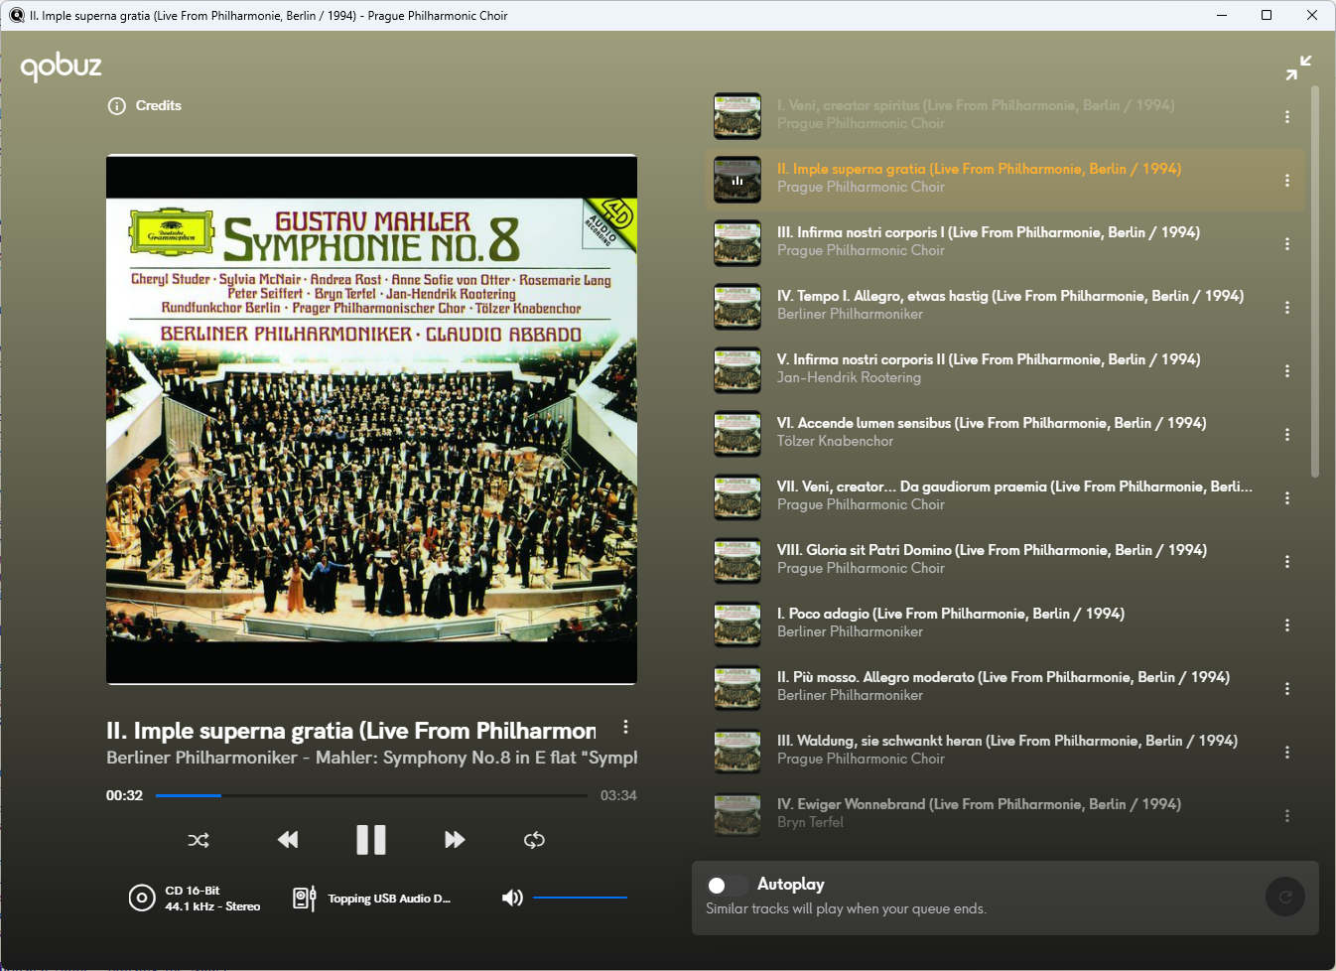Play track VIII. Gloria sit Patri Domino
Image resolution: width=1336 pixels, height=971 pixels.
(991, 550)
